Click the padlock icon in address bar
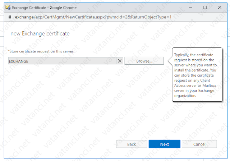The height and width of the screenshot is (161, 230). [x=10, y=17]
